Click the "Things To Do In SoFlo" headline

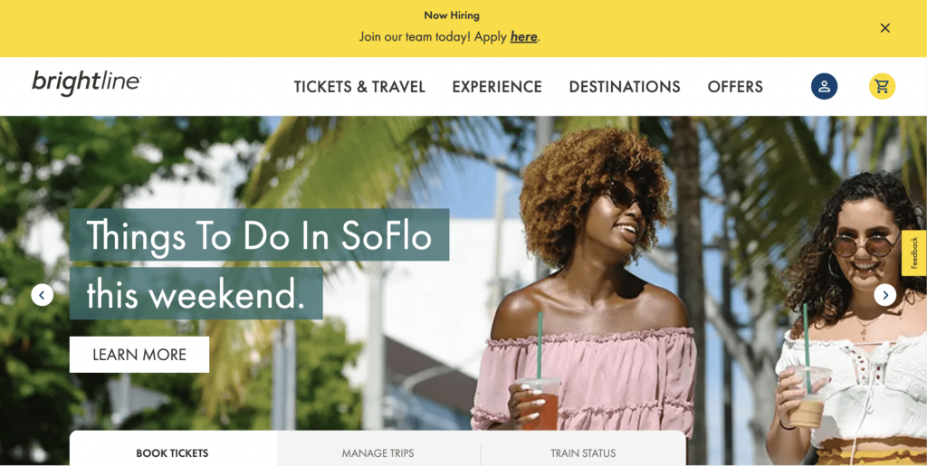point(259,235)
